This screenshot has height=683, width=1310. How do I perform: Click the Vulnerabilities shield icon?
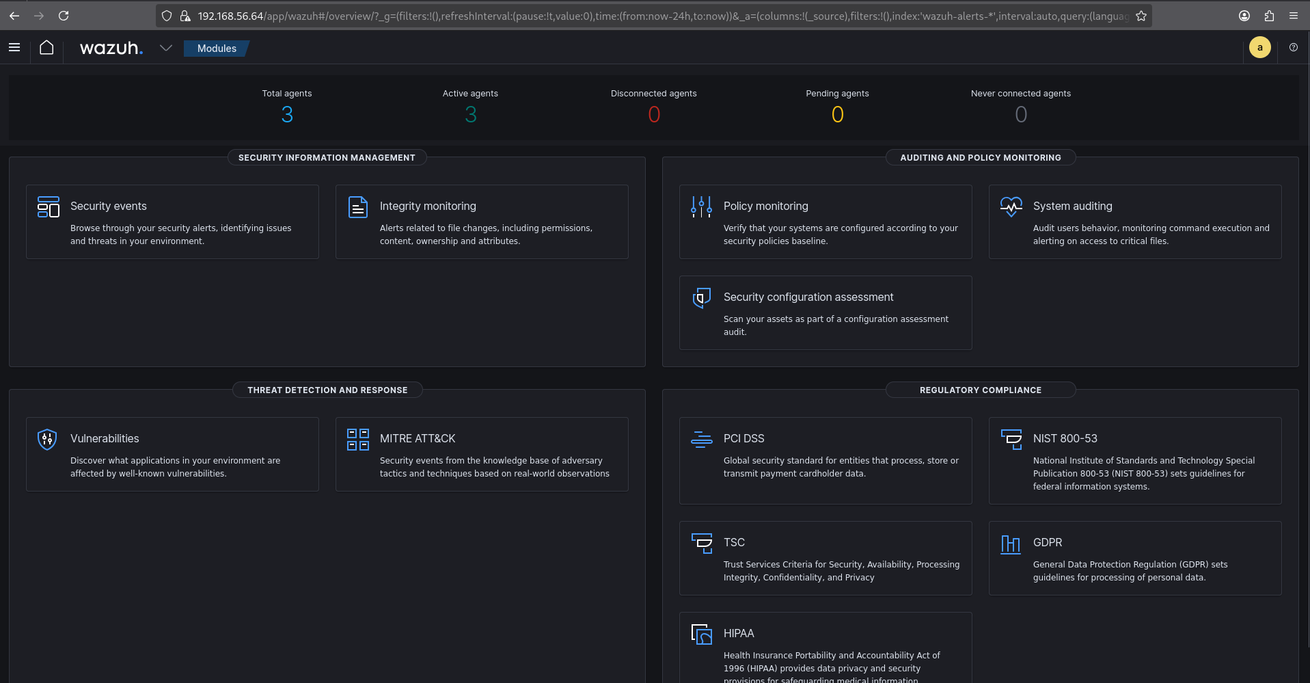[x=47, y=439]
